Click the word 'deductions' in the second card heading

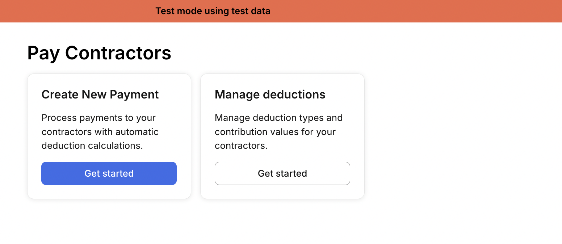[294, 94]
